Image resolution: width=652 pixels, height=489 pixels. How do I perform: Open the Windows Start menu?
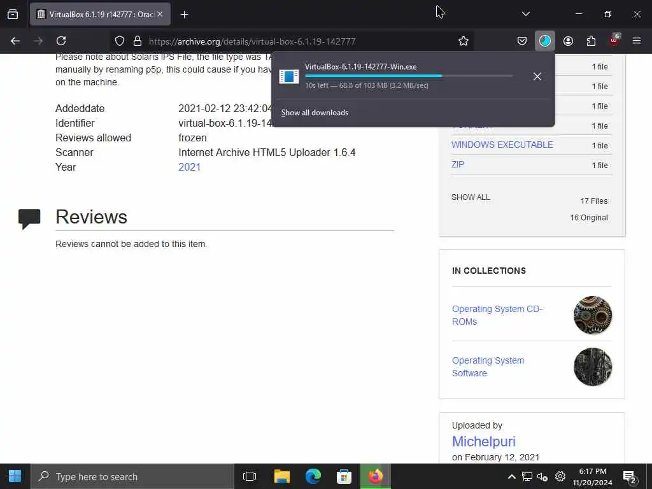click(x=15, y=476)
